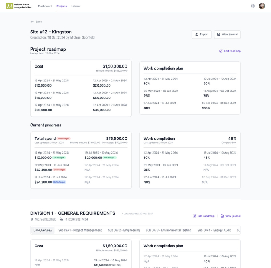Open Sub Div 4 - Energy Audit tab
The height and width of the screenshot is (268, 271).
pyautogui.click(x=214, y=230)
